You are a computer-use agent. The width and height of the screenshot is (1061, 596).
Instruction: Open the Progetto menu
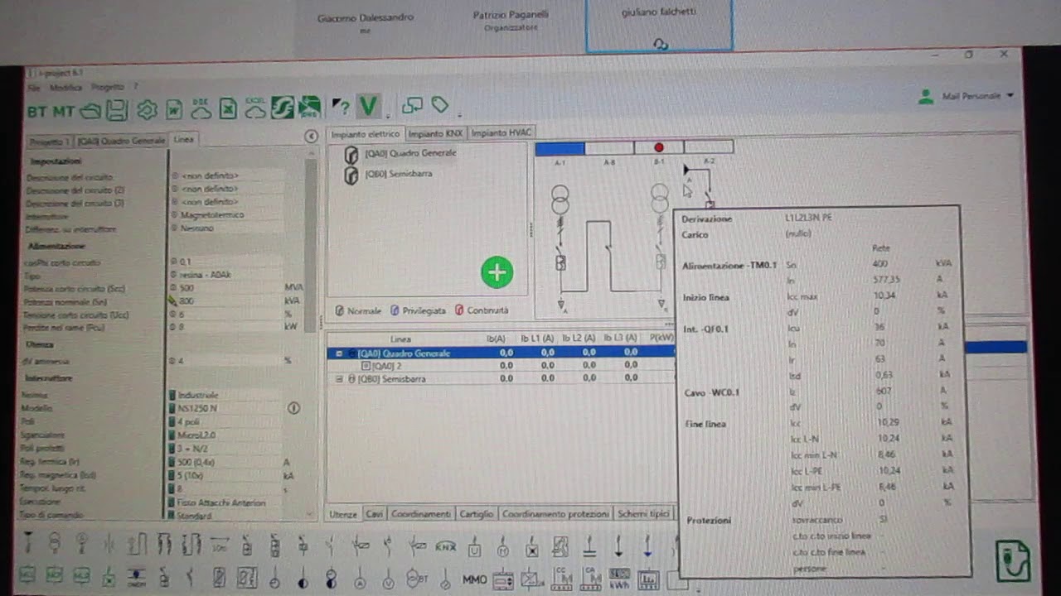(108, 86)
